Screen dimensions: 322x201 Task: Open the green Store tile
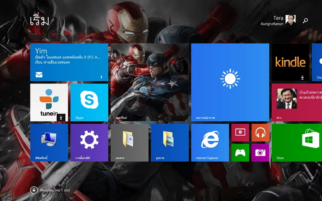(x=297, y=143)
